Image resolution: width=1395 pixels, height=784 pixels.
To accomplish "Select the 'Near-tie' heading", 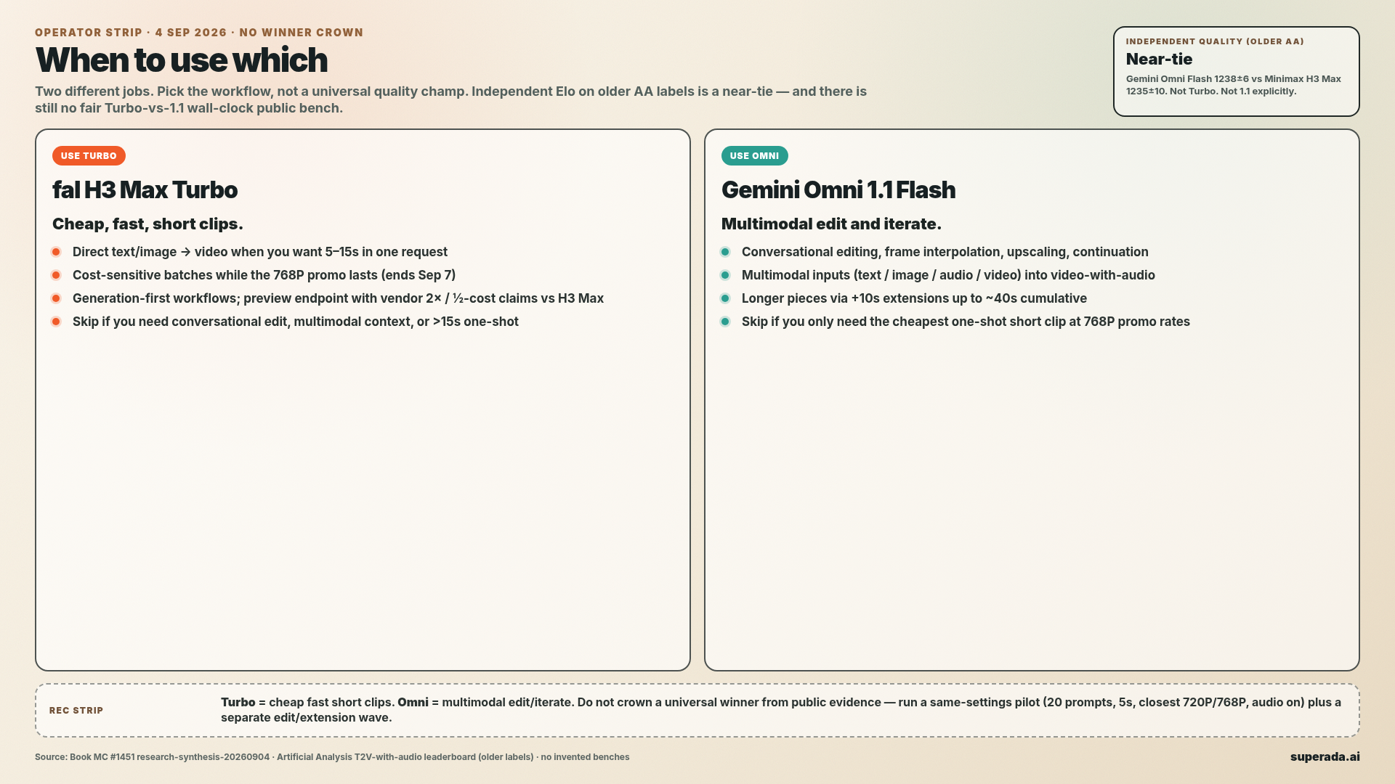I will click(1159, 60).
